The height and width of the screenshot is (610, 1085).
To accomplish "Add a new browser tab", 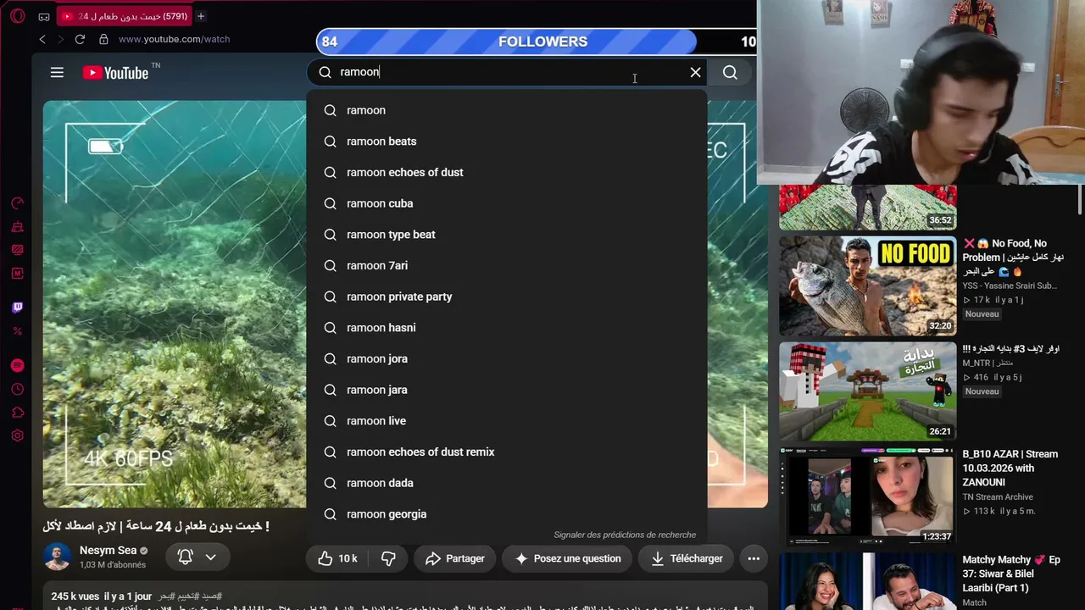I will pyautogui.click(x=201, y=16).
